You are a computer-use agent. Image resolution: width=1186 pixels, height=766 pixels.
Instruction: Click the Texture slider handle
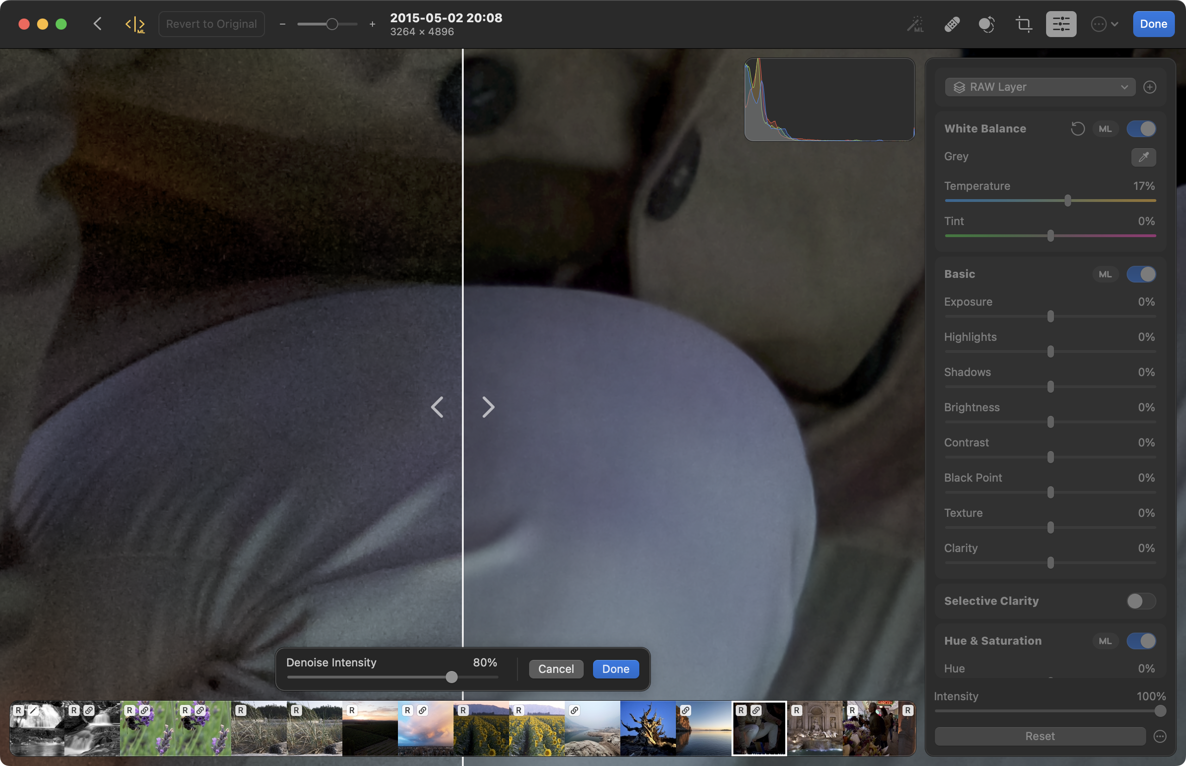pos(1050,527)
